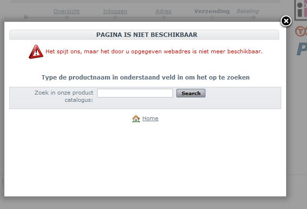Click the red warning triangle icon
The height and width of the screenshot is (209, 307).
[x=36, y=51]
